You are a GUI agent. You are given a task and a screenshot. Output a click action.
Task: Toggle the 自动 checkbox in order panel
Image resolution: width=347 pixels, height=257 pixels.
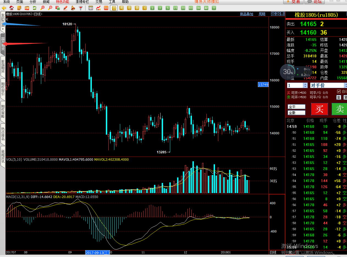pos(339,91)
